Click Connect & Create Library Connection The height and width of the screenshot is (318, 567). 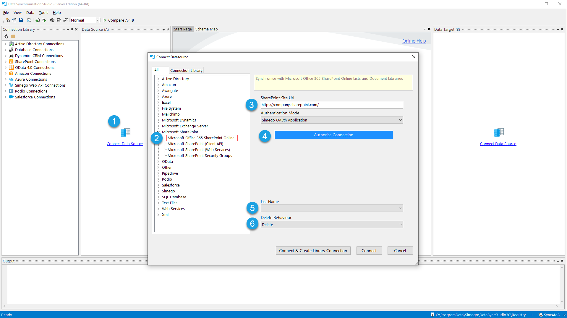point(313,251)
